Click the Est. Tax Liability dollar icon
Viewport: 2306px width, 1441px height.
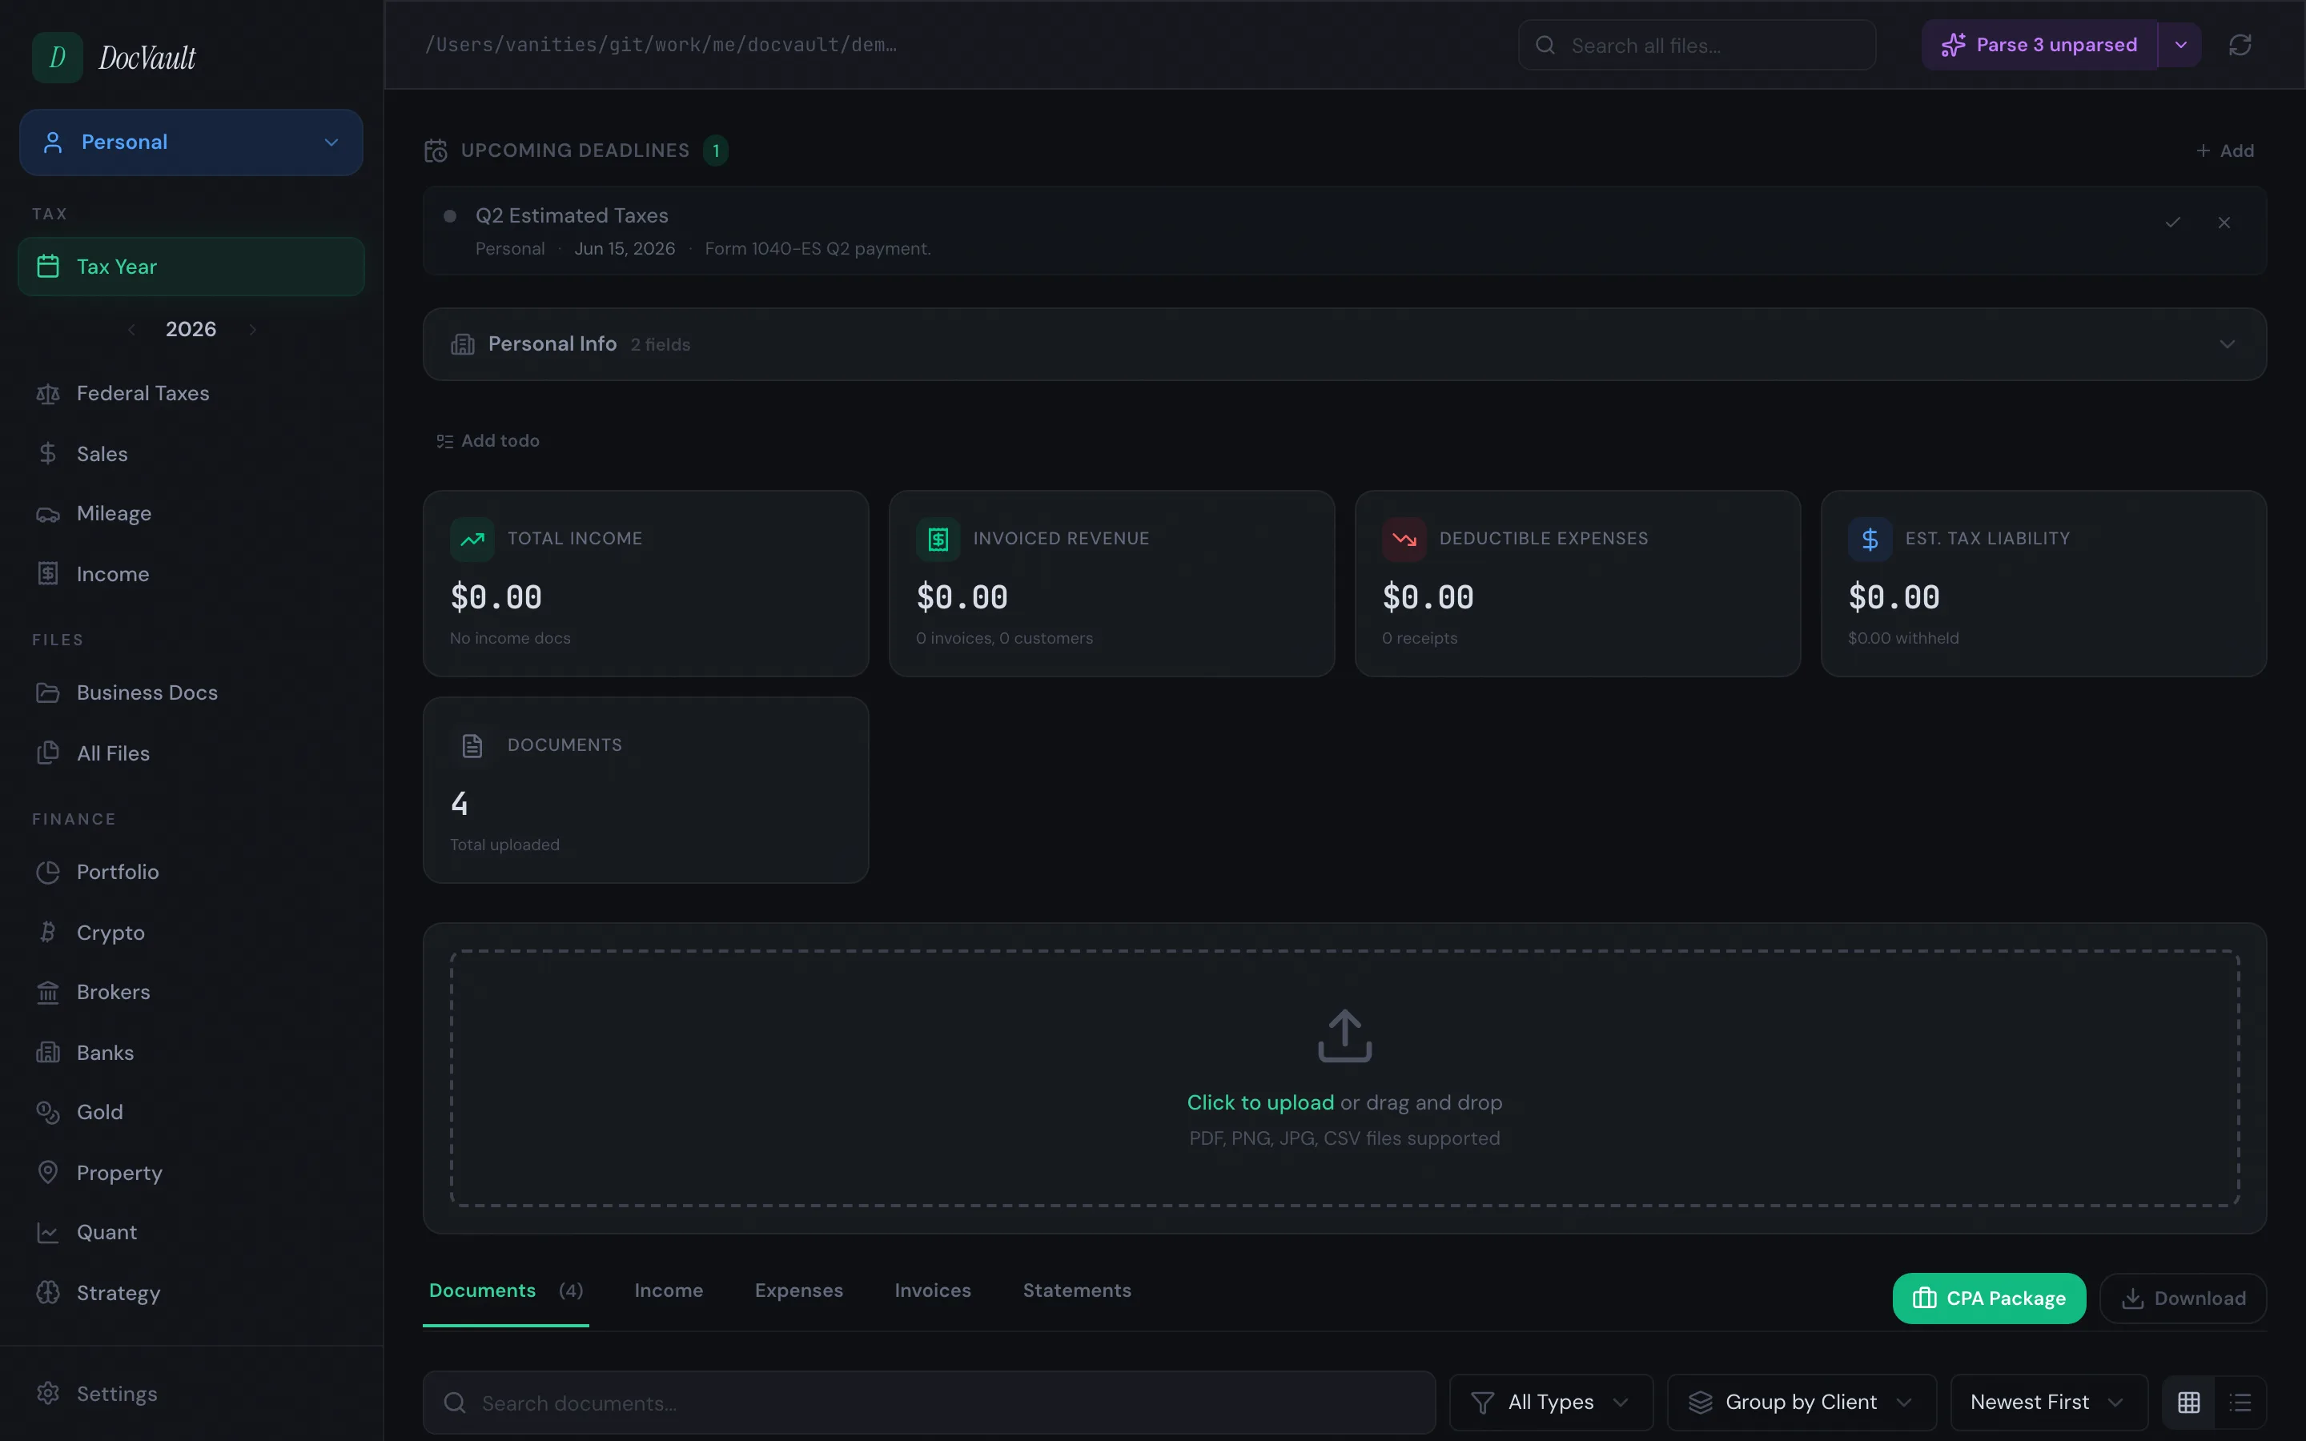pos(1870,540)
